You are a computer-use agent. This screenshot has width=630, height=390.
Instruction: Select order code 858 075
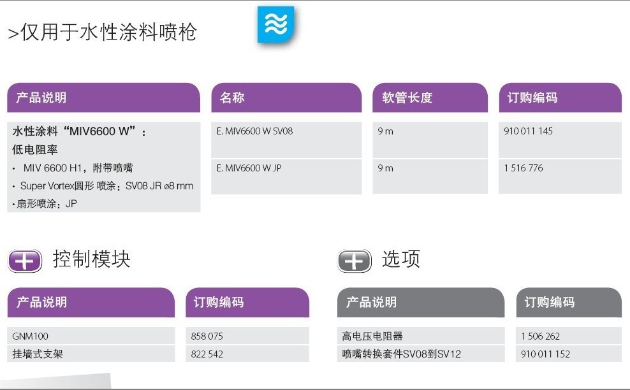coord(207,336)
